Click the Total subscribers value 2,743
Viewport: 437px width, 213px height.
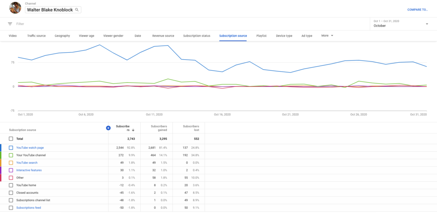131,139
